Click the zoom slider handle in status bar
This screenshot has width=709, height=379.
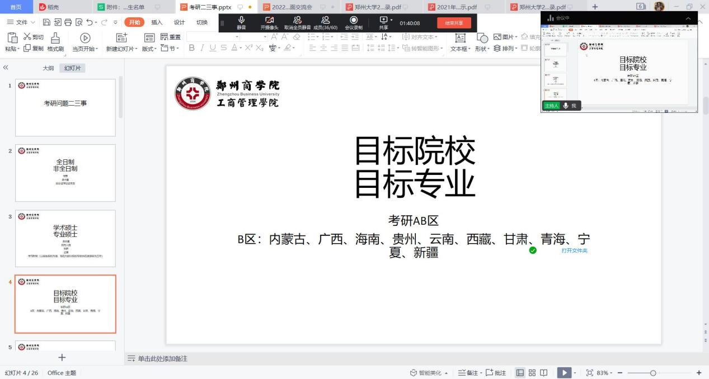(x=653, y=373)
